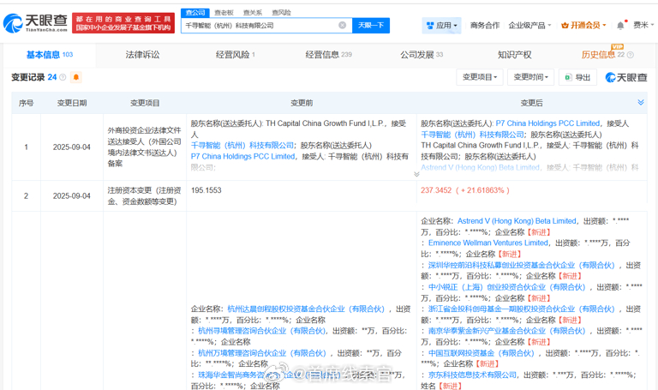
Task: Click the 变更日期 column header
Action: click(72, 103)
